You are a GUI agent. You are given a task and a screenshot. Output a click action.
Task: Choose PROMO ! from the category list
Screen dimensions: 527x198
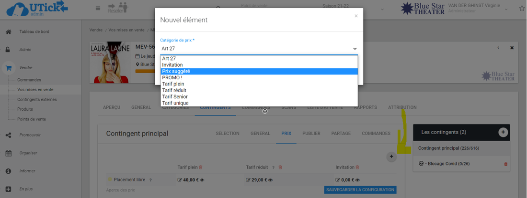coord(172,78)
